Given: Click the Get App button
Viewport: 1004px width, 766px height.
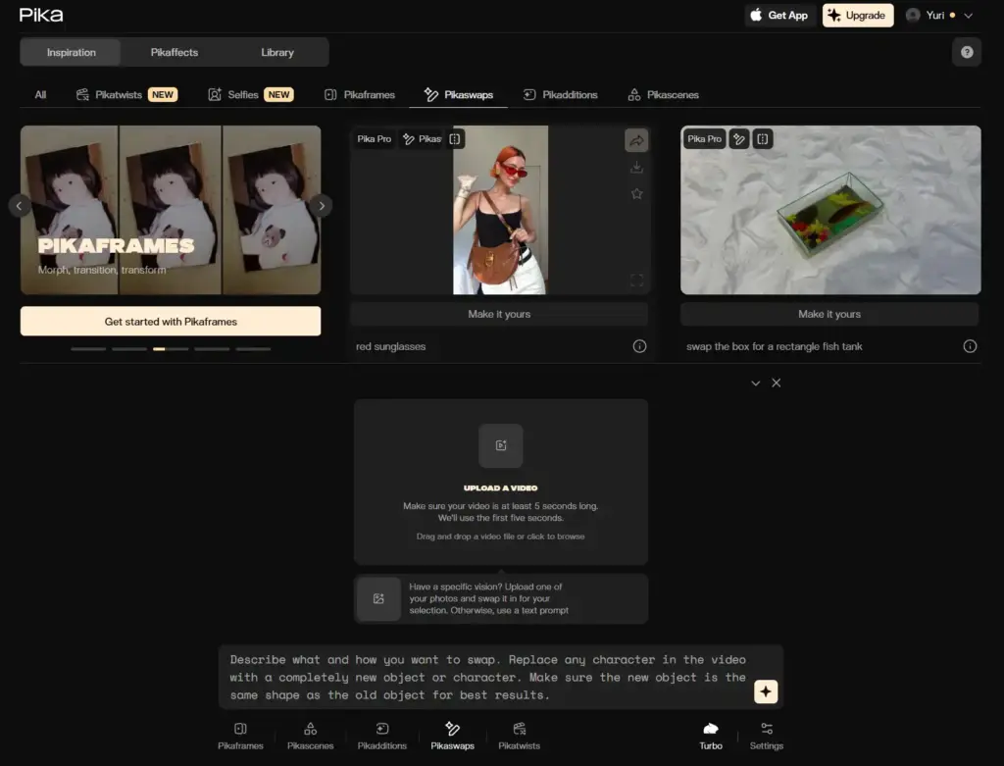Looking at the screenshot, I should (x=779, y=16).
